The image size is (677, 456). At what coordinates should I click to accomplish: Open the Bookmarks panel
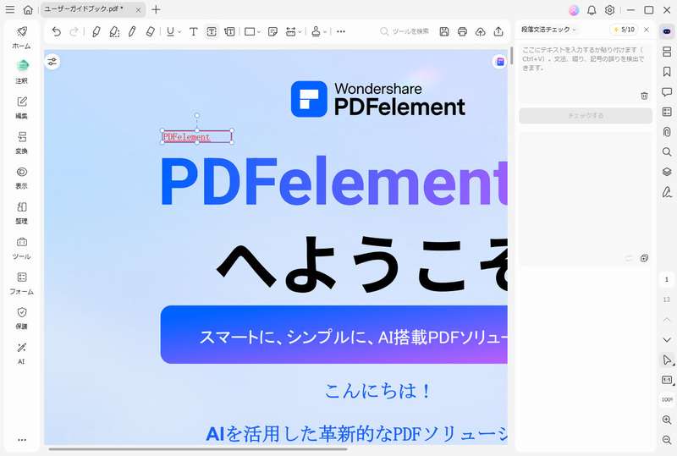click(667, 72)
